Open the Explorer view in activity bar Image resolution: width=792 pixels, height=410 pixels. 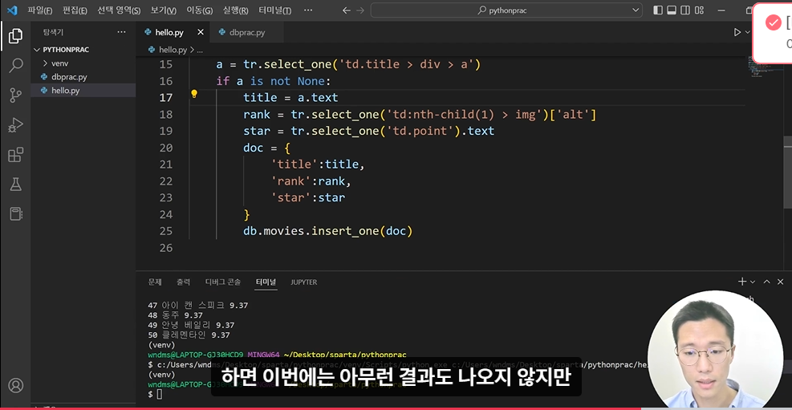tap(16, 36)
